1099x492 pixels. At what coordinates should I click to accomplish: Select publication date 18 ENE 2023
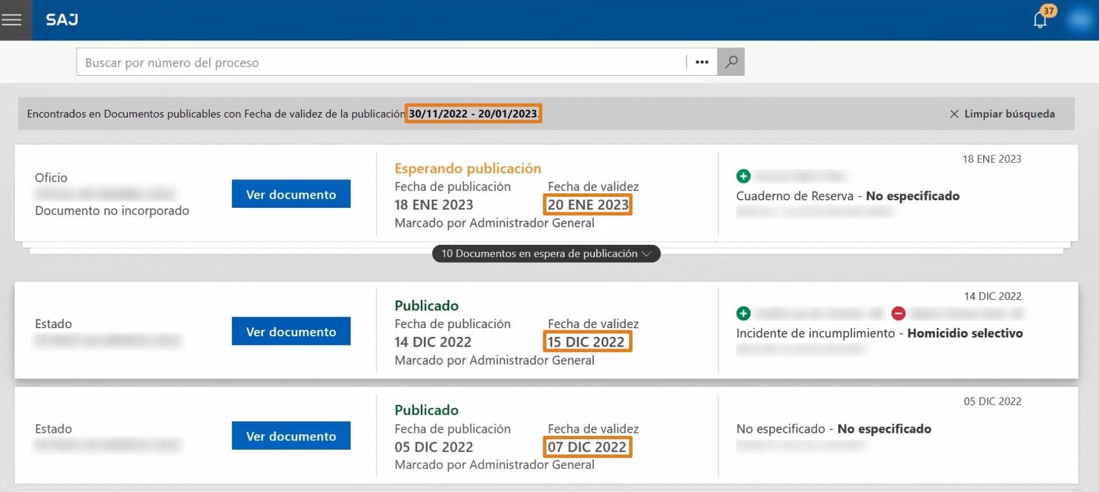[x=434, y=205]
